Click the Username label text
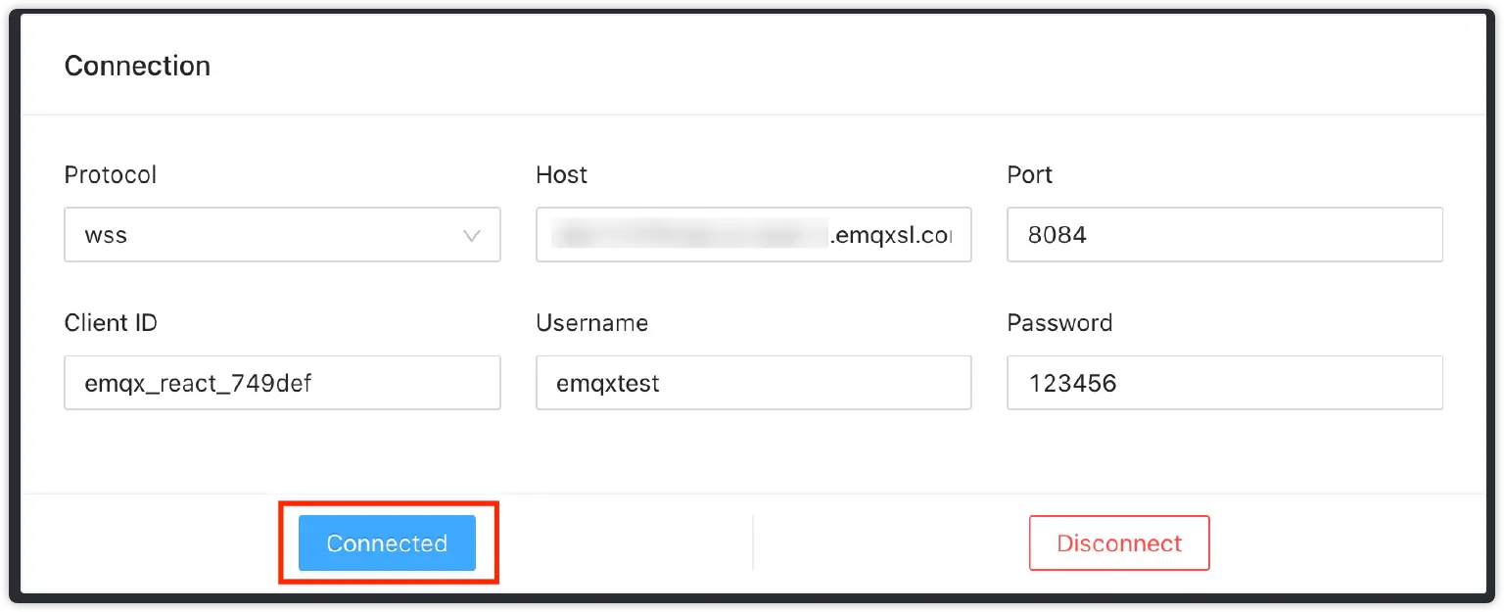 click(x=591, y=323)
